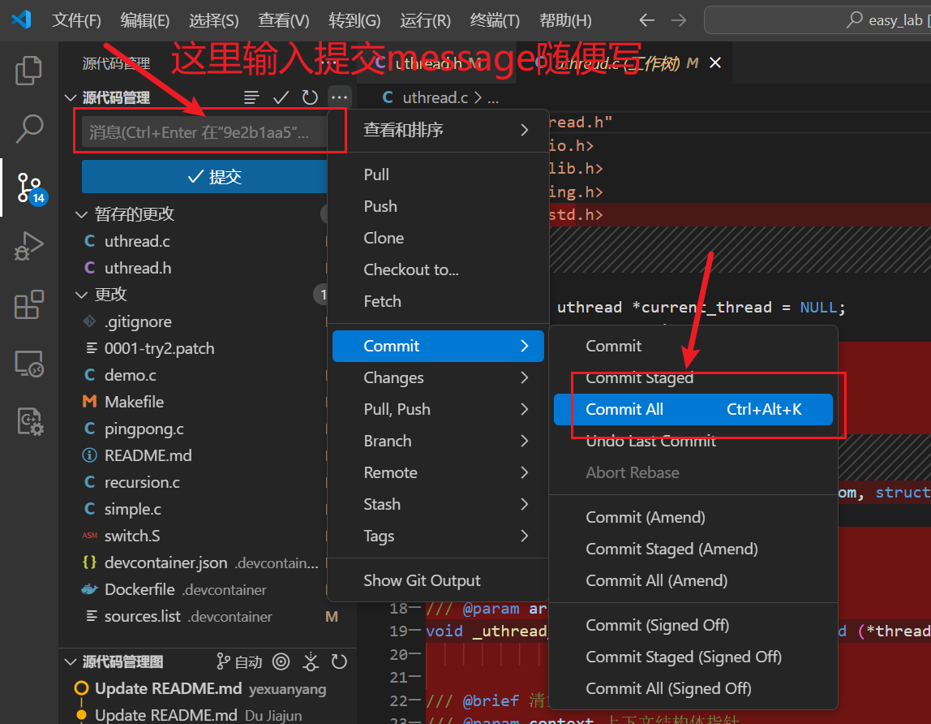Open the 帮助(H) menu

click(x=565, y=20)
